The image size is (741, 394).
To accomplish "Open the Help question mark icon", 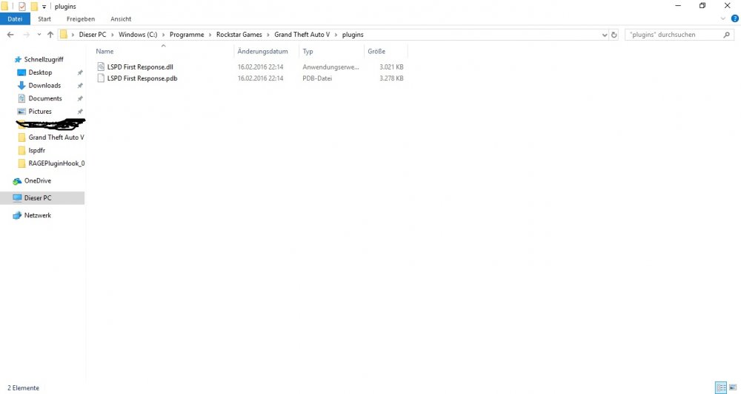I will (734, 19).
